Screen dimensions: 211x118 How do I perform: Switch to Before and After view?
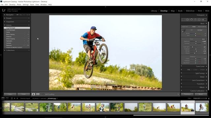38,94
